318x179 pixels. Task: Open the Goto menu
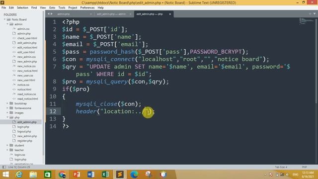[52, 8]
